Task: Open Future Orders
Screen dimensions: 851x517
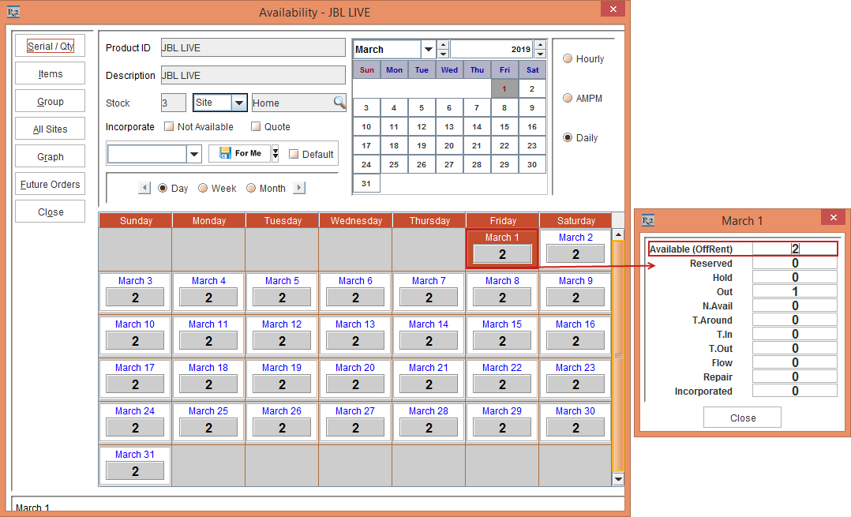Action: coord(50,185)
